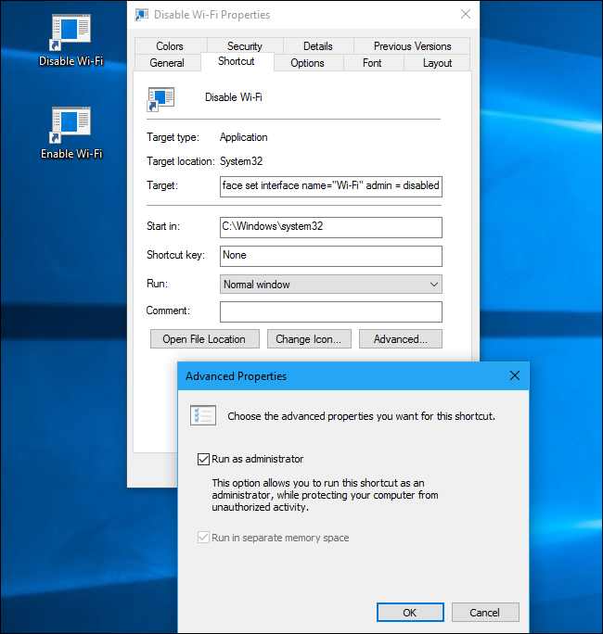Click the greyed Run in separate memory space checkbox
Image resolution: width=603 pixels, height=634 pixels.
(x=203, y=538)
